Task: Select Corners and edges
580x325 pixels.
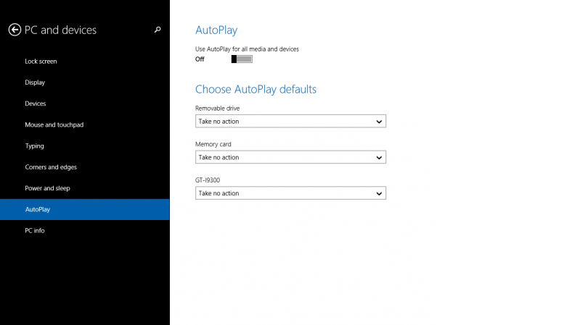Action: click(x=51, y=167)
